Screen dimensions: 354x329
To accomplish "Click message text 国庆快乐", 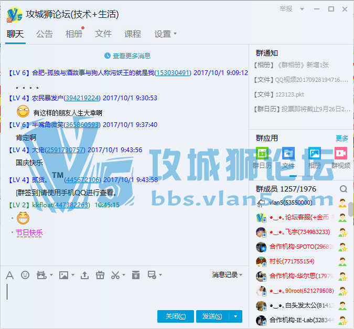I will click(x=29, y=163).
